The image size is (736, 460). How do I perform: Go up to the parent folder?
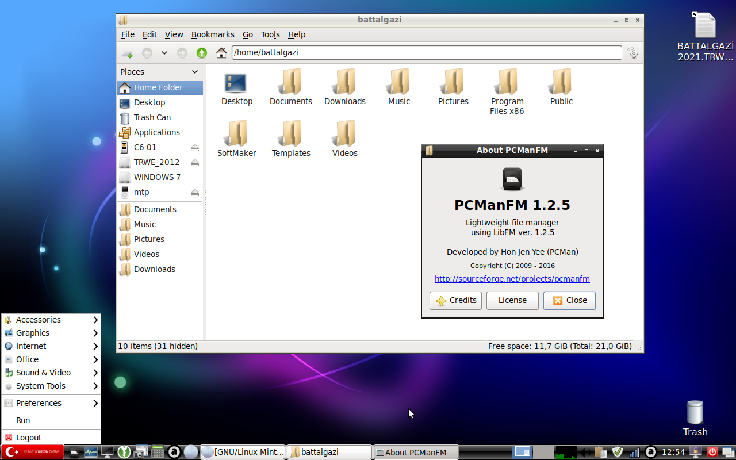[201, 53]
